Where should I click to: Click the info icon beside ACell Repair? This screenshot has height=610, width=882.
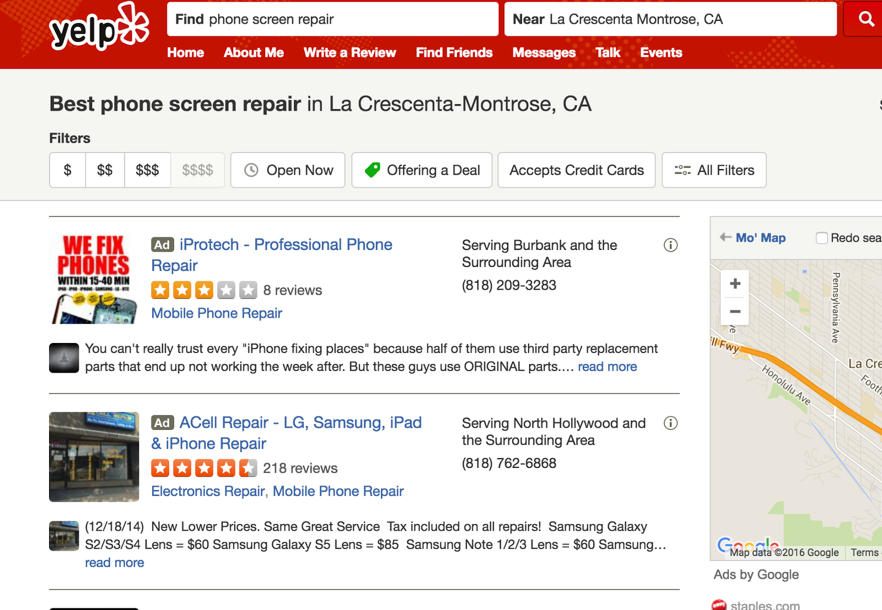pos(671,423)
